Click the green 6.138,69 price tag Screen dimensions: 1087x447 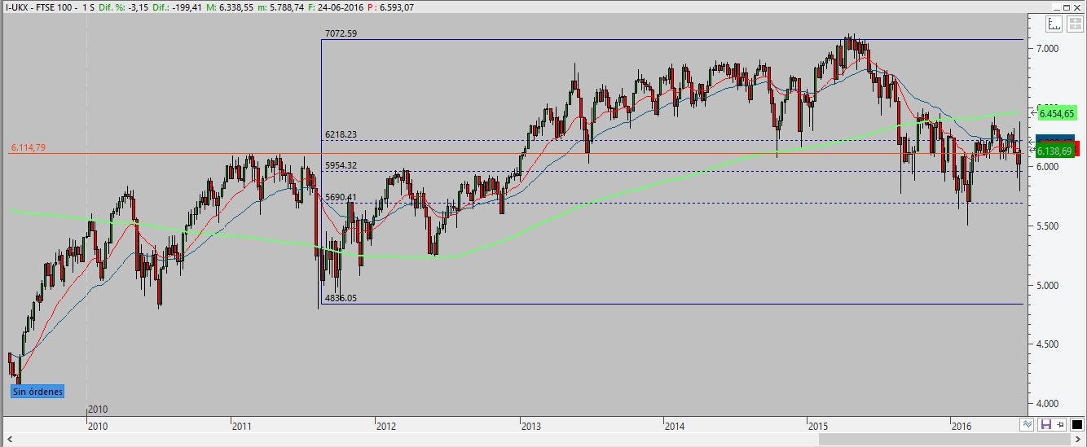pos(1055,151)
